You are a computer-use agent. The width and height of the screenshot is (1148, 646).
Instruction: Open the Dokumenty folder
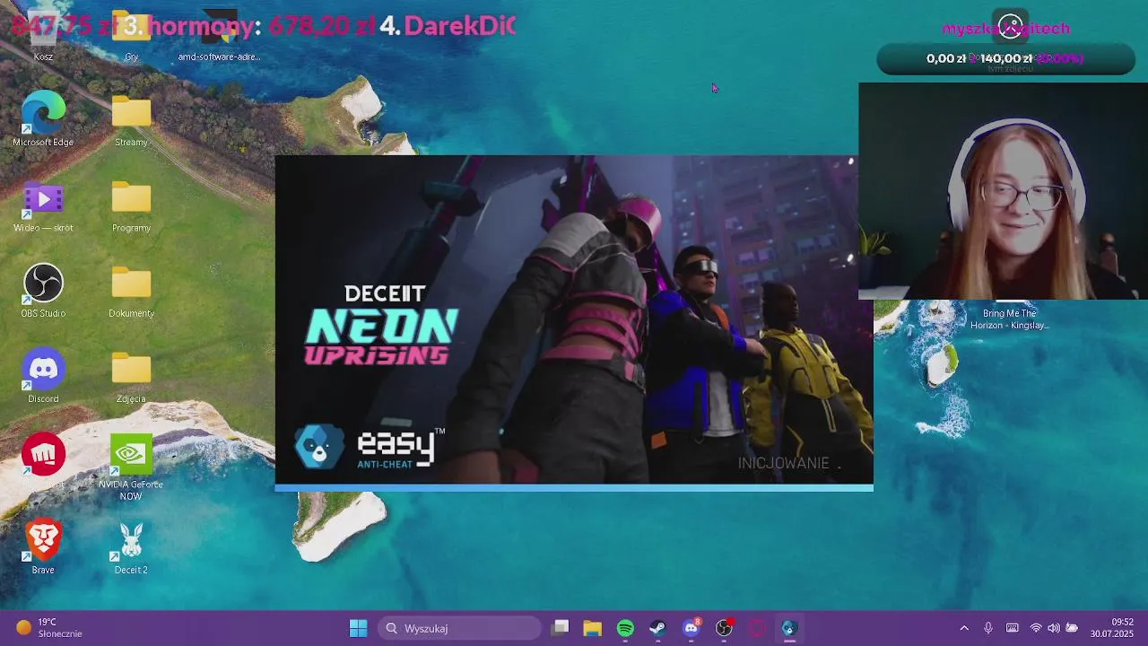click(x=131, y=290)
